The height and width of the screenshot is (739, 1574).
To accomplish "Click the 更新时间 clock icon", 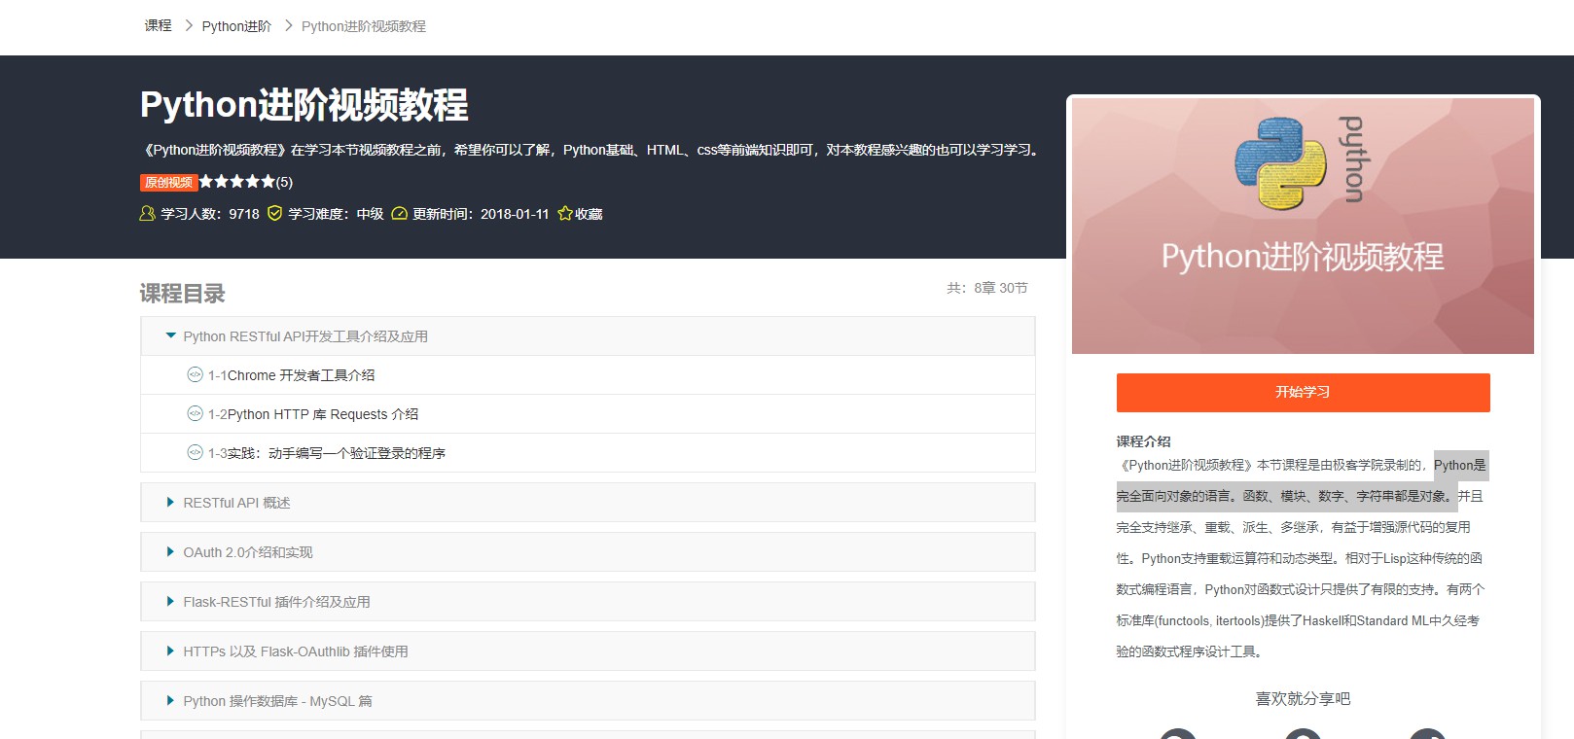I will (x=399, y=214).
